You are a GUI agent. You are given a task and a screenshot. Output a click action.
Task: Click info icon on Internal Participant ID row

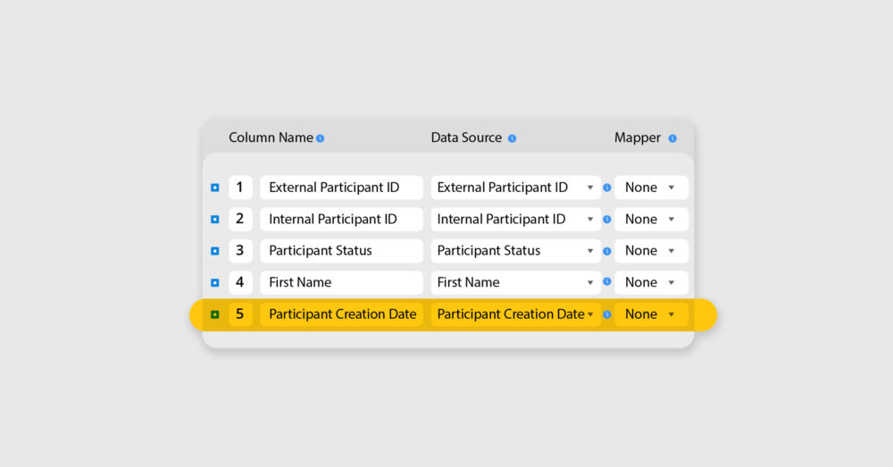(x=607, y=220)
